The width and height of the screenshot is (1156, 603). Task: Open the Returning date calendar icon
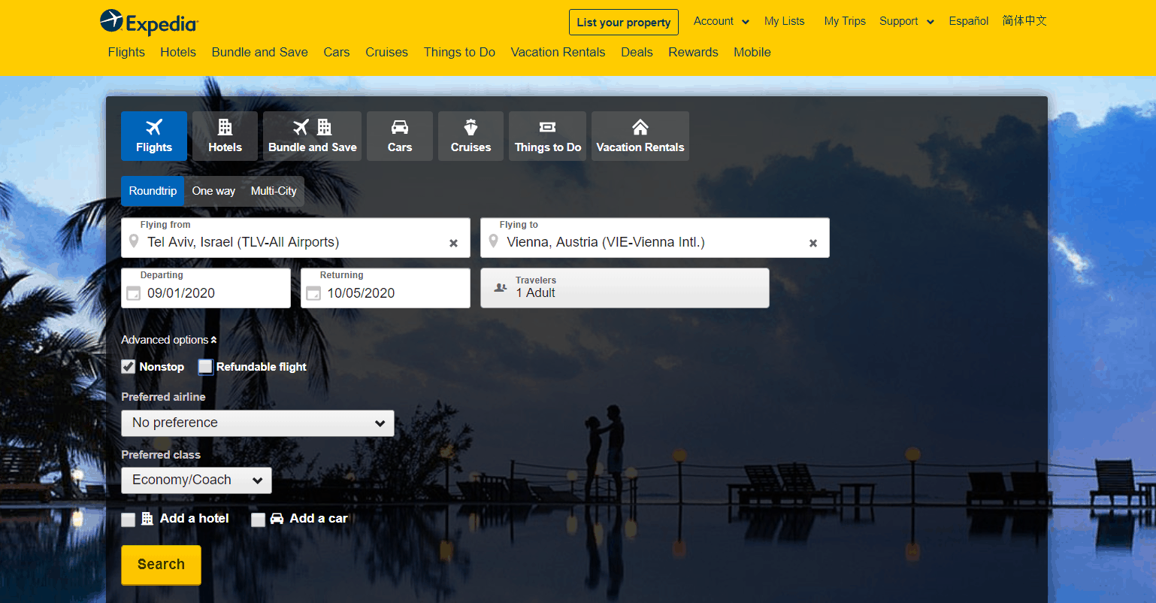point(313,293)
